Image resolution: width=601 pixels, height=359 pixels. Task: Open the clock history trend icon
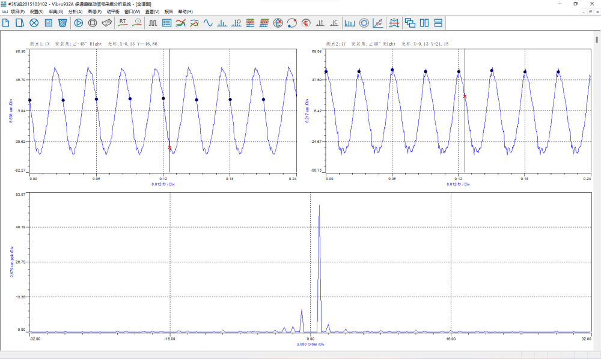[x=137, y=23]
